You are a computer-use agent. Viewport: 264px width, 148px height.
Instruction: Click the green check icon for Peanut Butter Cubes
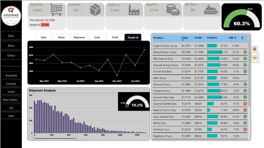tap(245, 52)
